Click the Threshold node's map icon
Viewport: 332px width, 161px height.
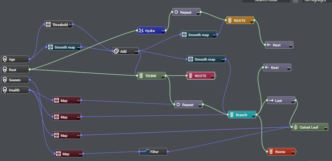(48, 25)
